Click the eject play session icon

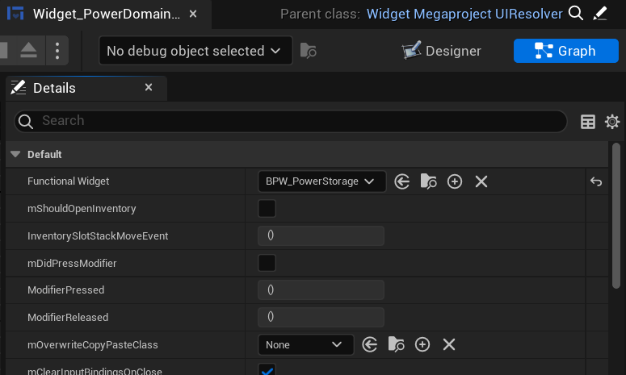tap(29, 51)
